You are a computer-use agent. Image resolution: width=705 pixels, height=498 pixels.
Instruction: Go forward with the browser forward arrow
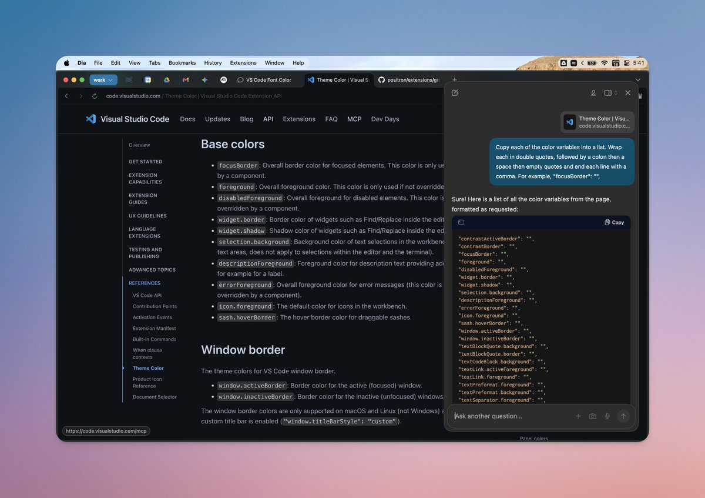point(80,96)
